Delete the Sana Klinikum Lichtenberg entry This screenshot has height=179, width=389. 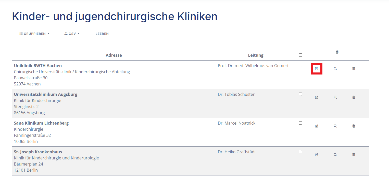point(354,126)
